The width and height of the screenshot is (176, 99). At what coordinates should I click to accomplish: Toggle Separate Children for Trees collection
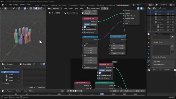tap(99, 76)
